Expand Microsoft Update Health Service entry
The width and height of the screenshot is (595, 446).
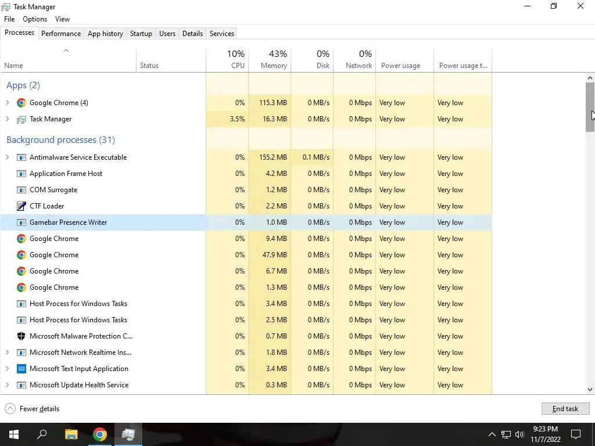pos(7,385)
